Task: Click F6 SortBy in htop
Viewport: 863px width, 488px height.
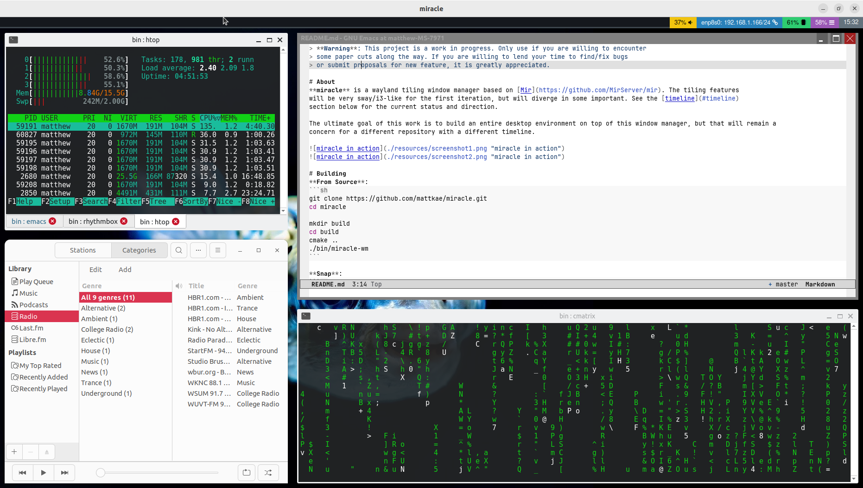Action: (x=191, y=202)
